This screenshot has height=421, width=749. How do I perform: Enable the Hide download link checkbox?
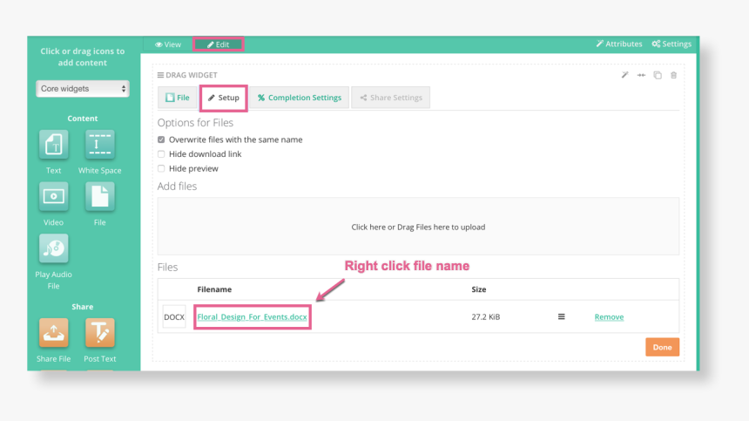161,154
